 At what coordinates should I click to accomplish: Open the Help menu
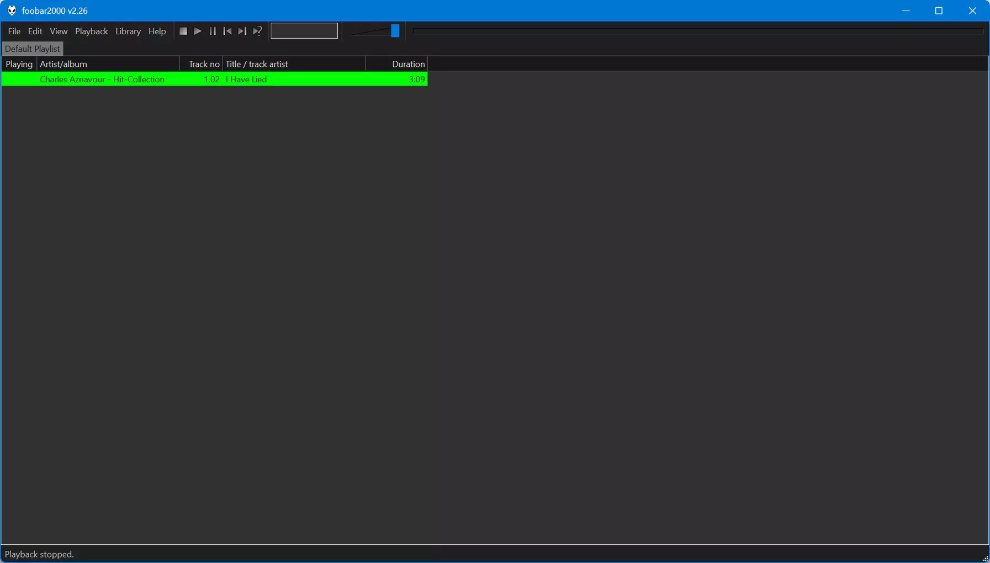[x=157, y=31]
